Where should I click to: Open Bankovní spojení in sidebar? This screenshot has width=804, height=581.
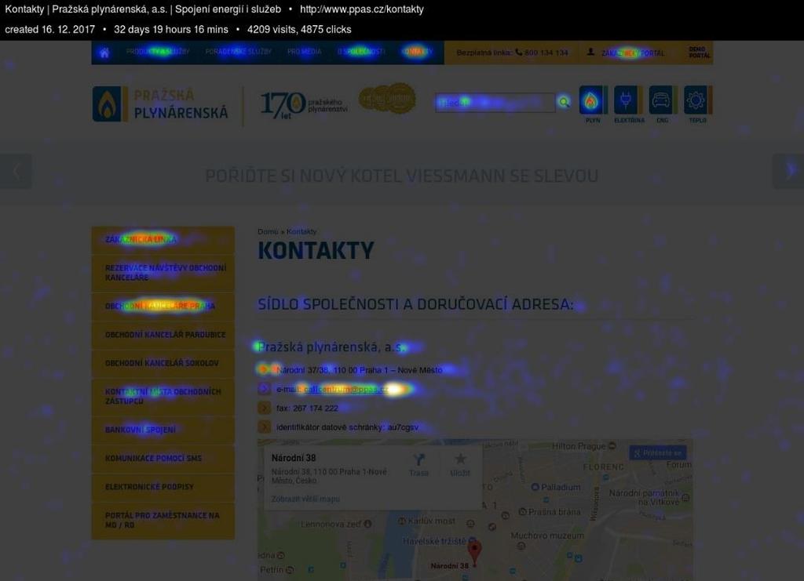point(163,430)
